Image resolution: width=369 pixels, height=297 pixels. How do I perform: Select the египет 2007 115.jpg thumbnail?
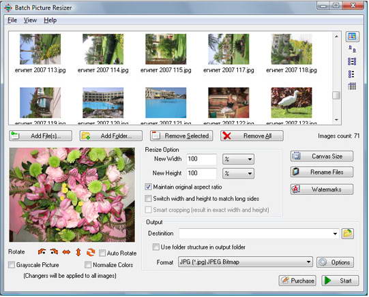166,54
